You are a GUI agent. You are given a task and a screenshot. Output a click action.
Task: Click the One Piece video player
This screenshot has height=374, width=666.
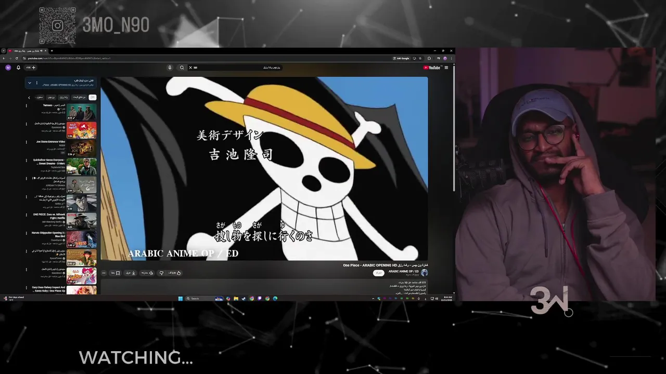click(x=264, y=168)
